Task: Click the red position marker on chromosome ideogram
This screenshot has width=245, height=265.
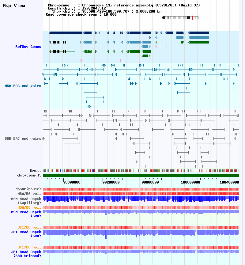Action: coord(193,17)
